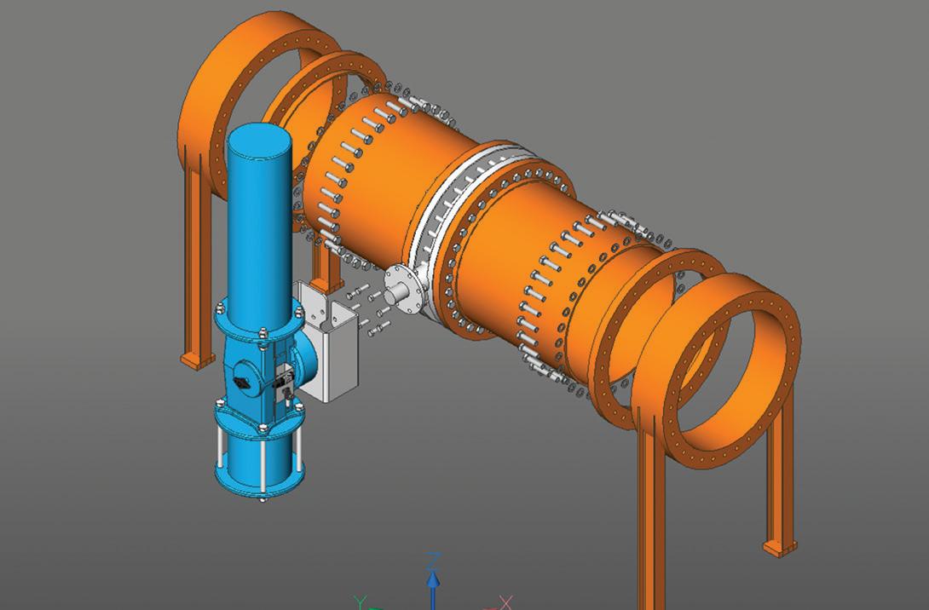Select the blue bottom flange of the actuator
Image resolution: width=929 pixels, height=610 pixels.
coord(261,483)
